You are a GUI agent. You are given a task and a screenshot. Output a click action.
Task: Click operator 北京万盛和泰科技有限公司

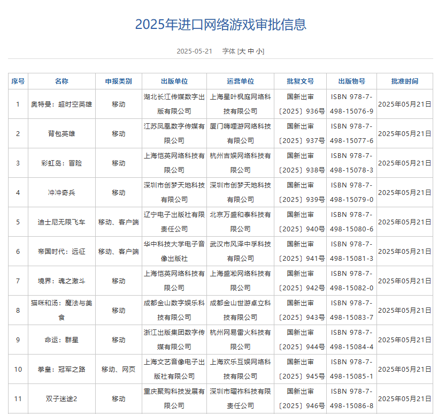point(240,222)
